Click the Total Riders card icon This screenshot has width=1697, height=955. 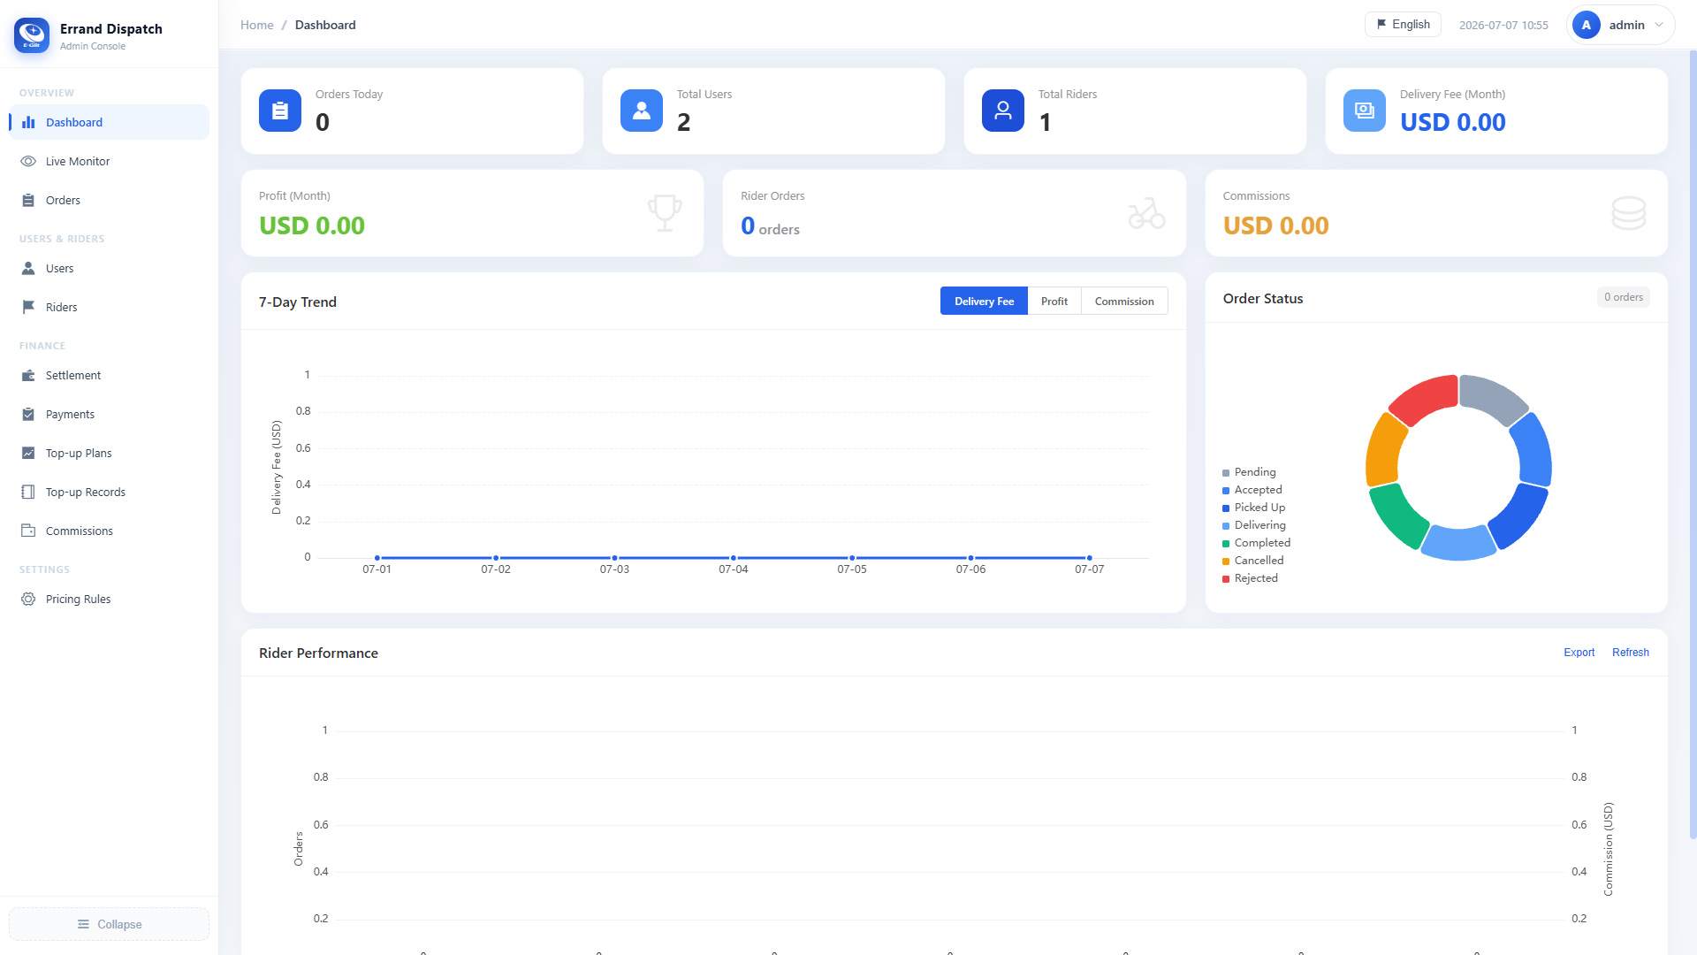click(1003, 111)
